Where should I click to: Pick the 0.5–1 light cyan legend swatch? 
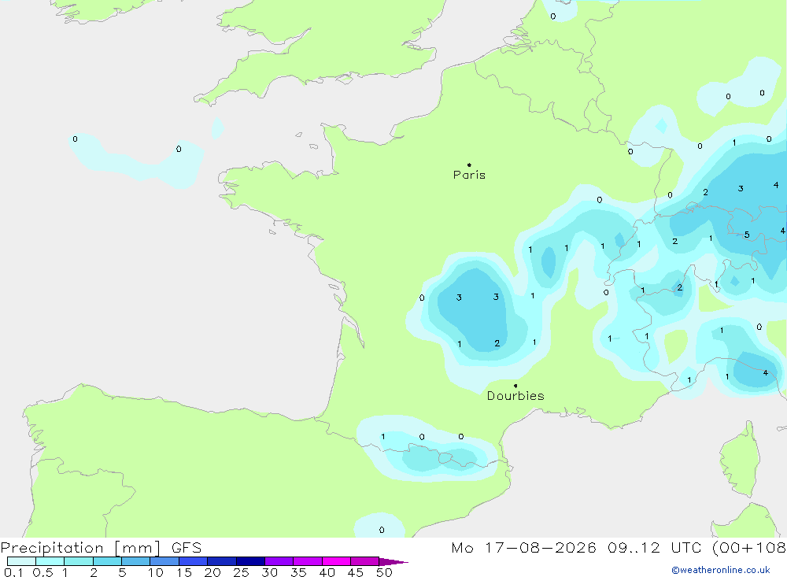[50, 561]
